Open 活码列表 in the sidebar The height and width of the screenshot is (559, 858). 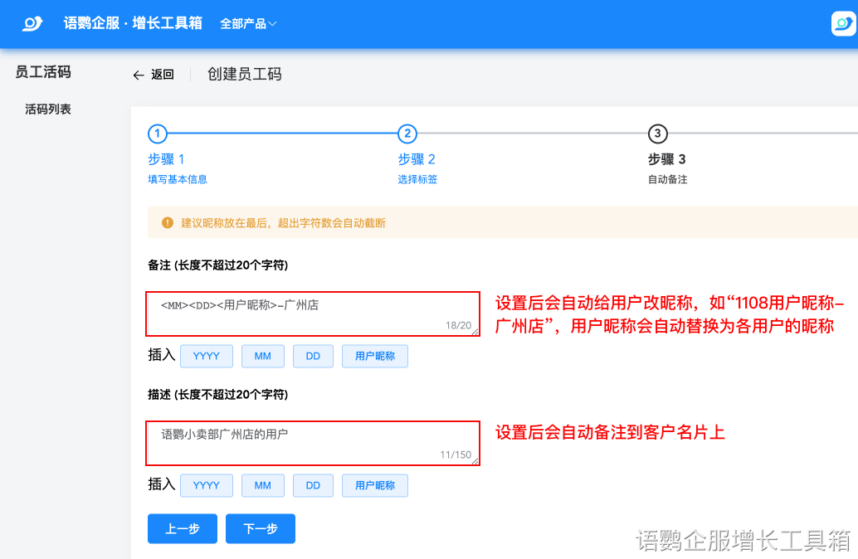pos(48,109)
